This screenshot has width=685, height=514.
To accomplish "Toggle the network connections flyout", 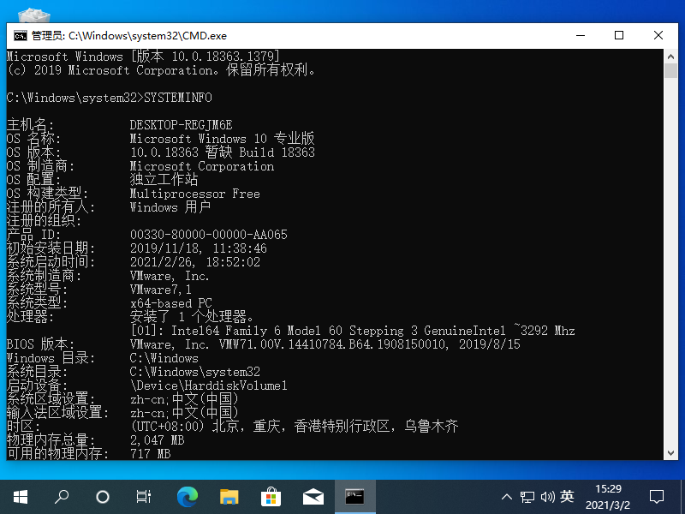I will tap(527, 496).
